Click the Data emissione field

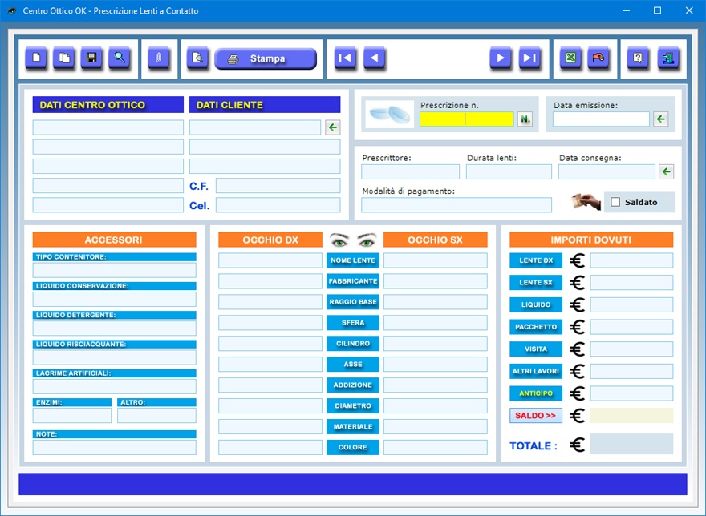point(601,119)
